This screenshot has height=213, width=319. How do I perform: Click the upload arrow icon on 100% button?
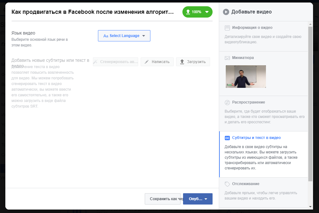pyautogui.click(x=188, y=12)
